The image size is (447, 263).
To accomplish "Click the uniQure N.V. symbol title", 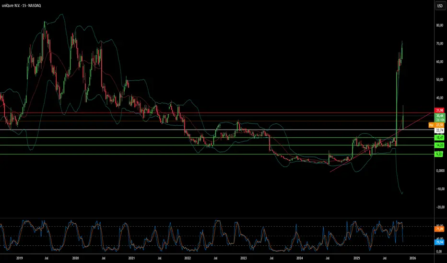I will [x=11, y=6].
